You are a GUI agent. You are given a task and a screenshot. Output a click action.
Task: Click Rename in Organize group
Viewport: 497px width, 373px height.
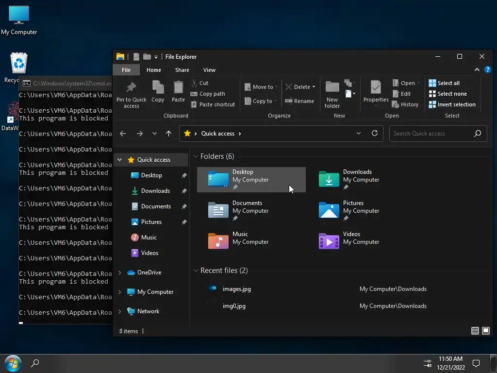pos(299,101)
